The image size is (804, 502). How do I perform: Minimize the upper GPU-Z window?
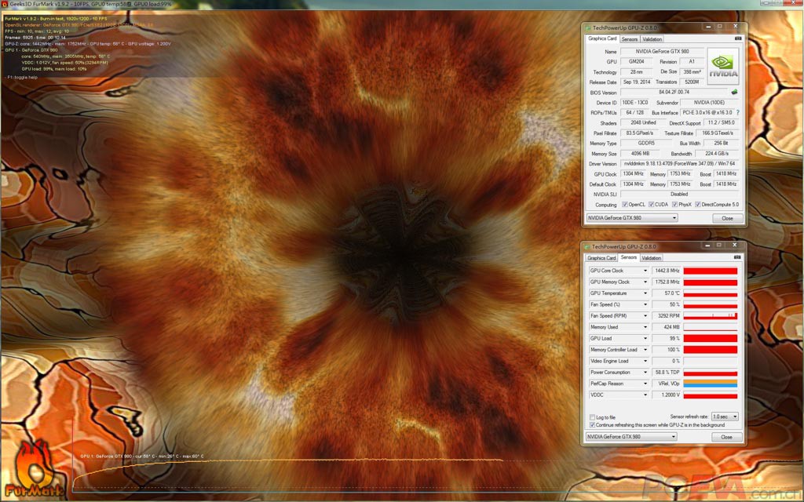[x=709, y=27]
